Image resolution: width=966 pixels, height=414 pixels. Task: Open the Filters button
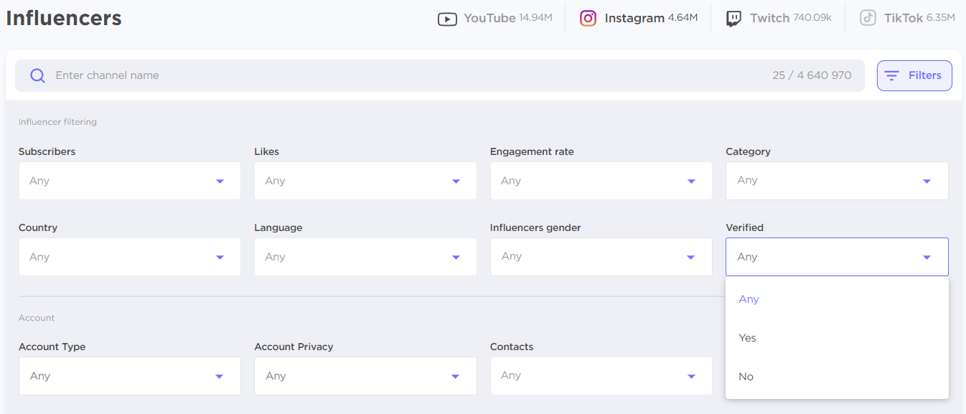pyautogui.click(x=914, y=75)
